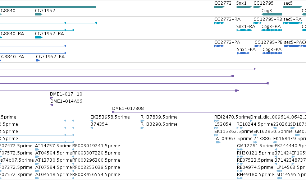
Task: Click the Cog3 gene bar
Action: tap(272, 14)
